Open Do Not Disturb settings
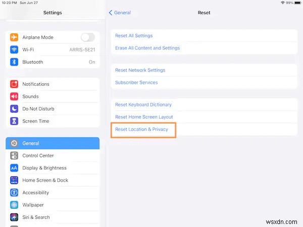Viewport: 303px width, 227px height. 53,108
